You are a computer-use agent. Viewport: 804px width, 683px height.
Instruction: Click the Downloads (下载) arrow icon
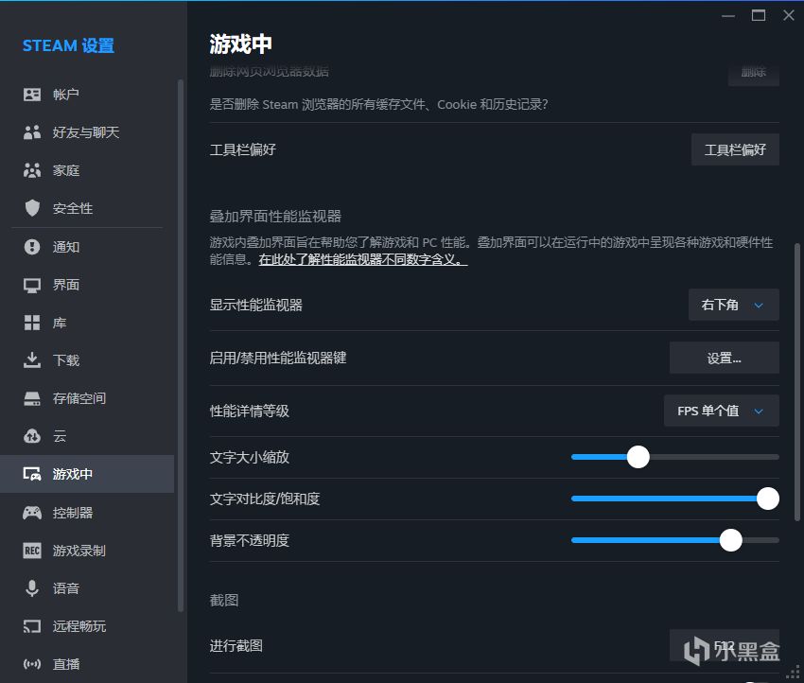[32, 360]
